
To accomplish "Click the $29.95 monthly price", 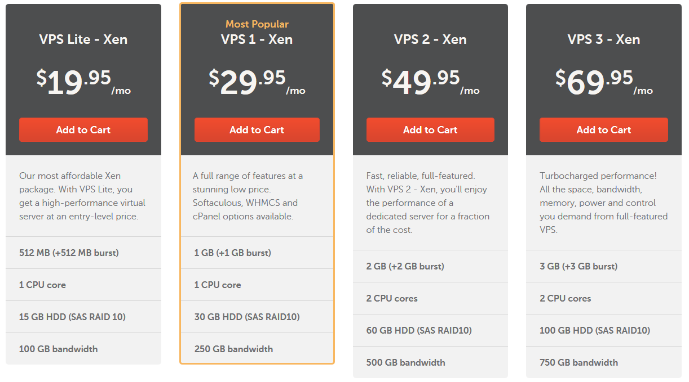I will (257, 79).
